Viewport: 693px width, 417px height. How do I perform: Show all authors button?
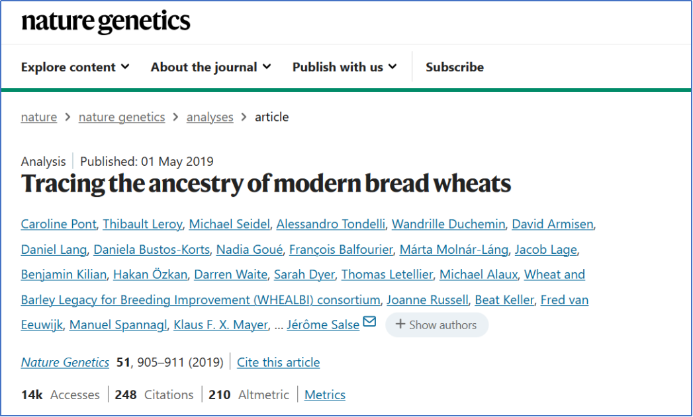437,324
